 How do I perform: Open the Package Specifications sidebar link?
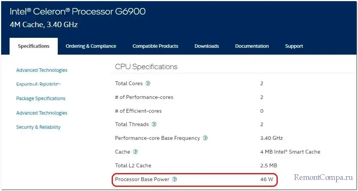(x=41, y=99)
